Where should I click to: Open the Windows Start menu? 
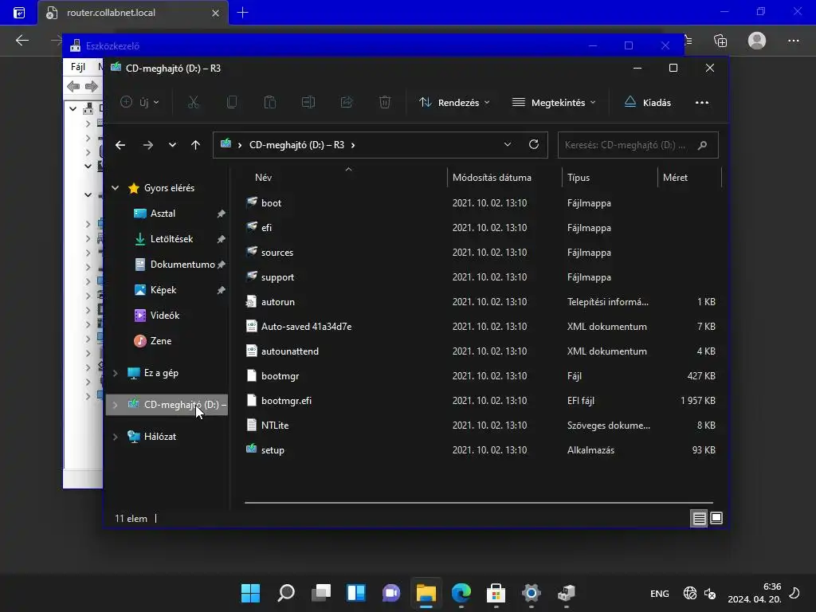[x=250, y=593]
